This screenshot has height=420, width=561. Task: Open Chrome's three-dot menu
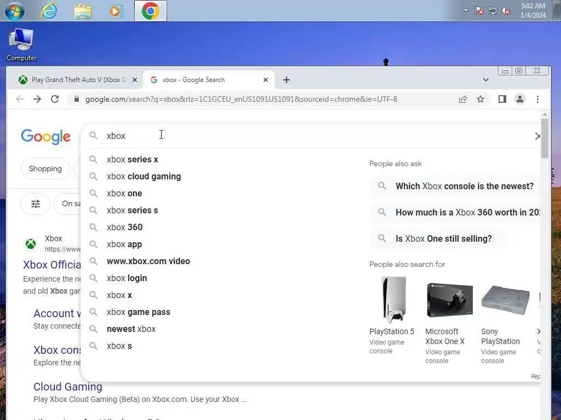537,100
